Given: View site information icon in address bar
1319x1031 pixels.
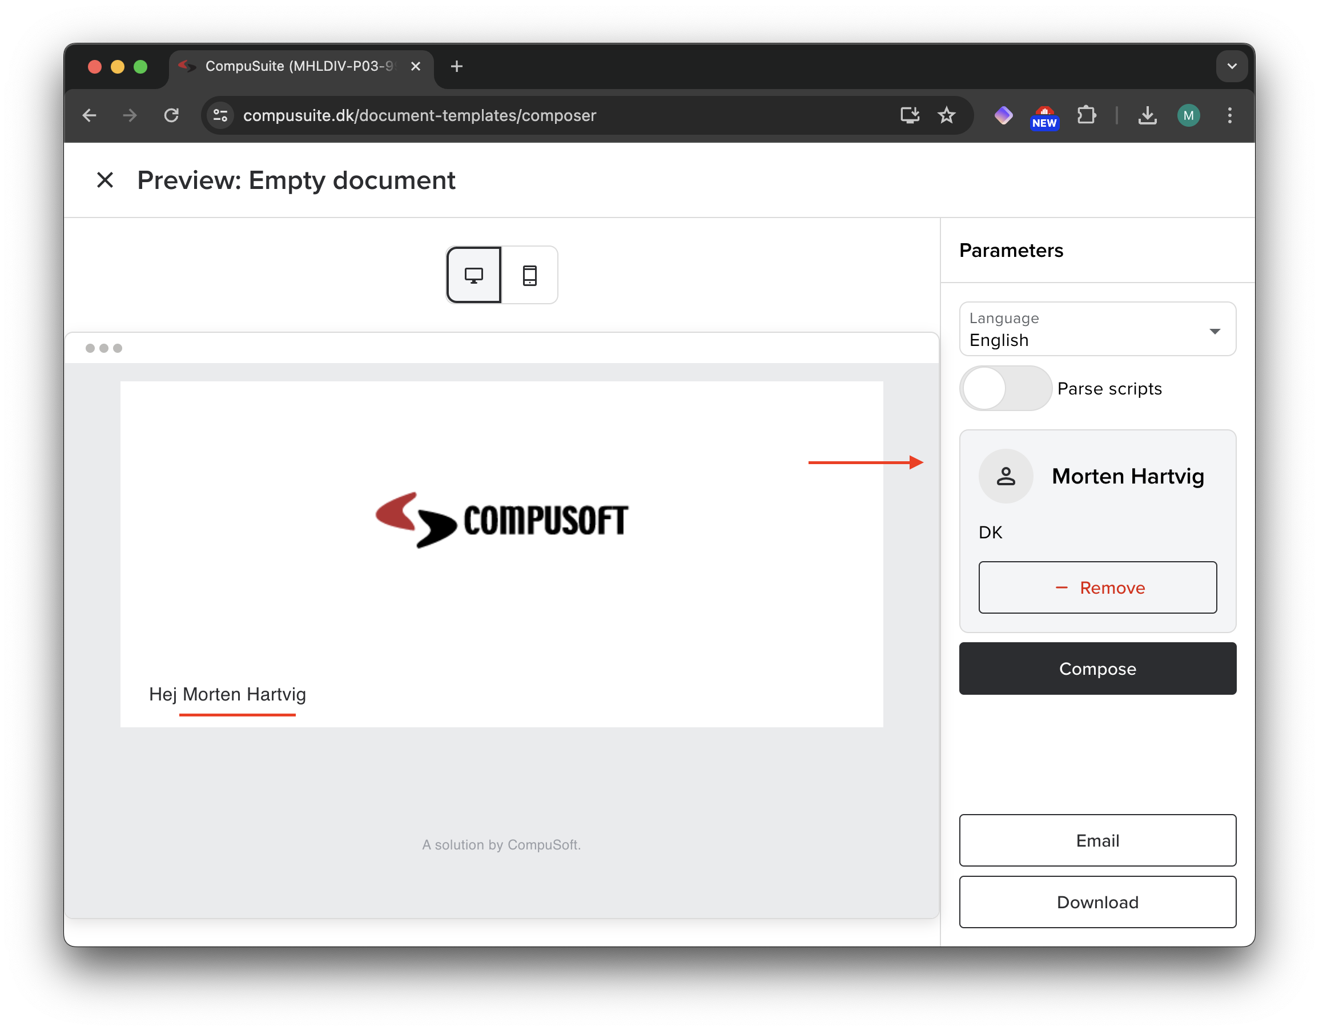Looking at the screenshot, I should [x=220, y=115].
